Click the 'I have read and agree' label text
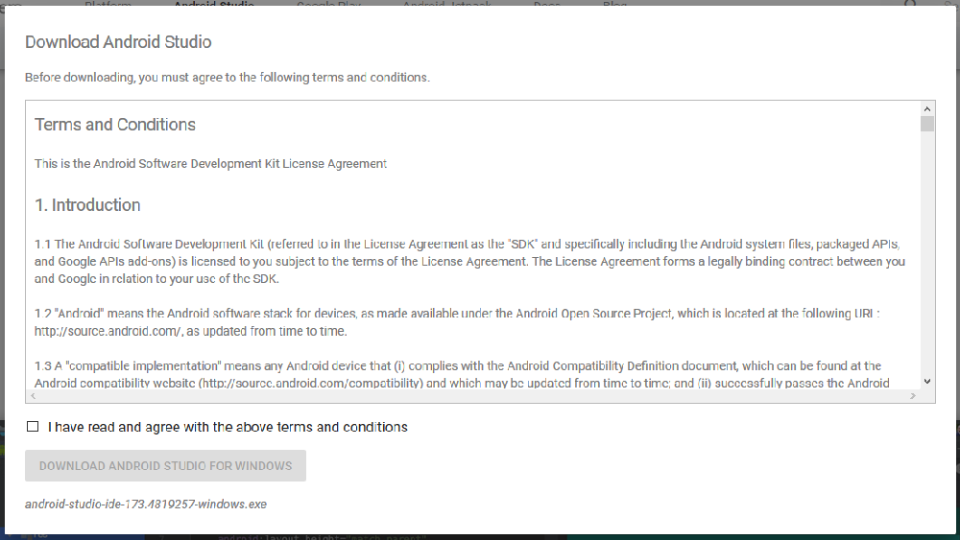 (228, 427)
